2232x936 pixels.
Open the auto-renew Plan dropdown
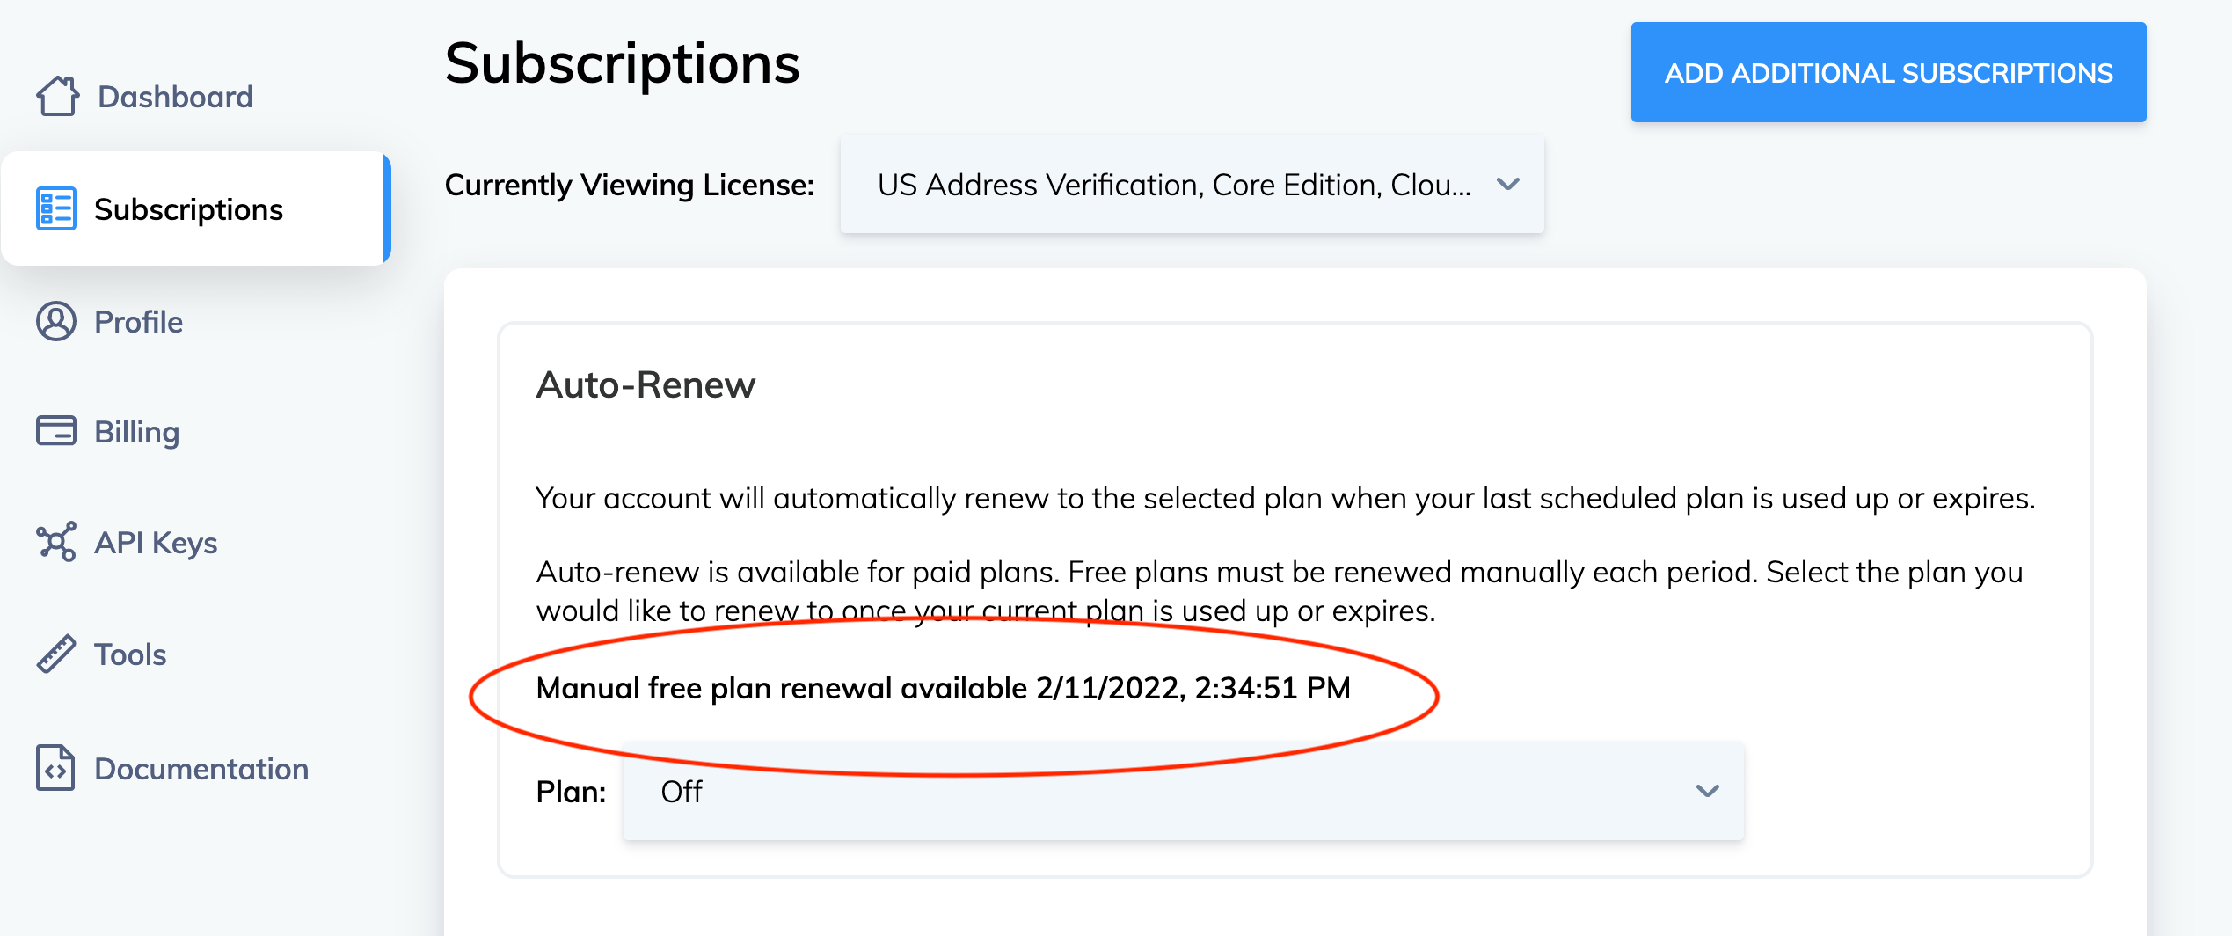point(1183,792)
